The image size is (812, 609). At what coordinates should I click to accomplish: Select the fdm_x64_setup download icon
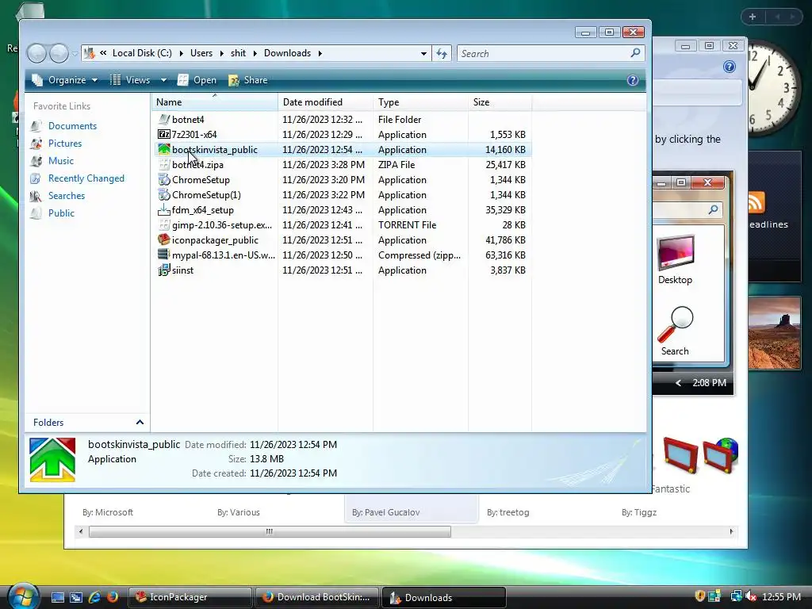tap(164, 209)
